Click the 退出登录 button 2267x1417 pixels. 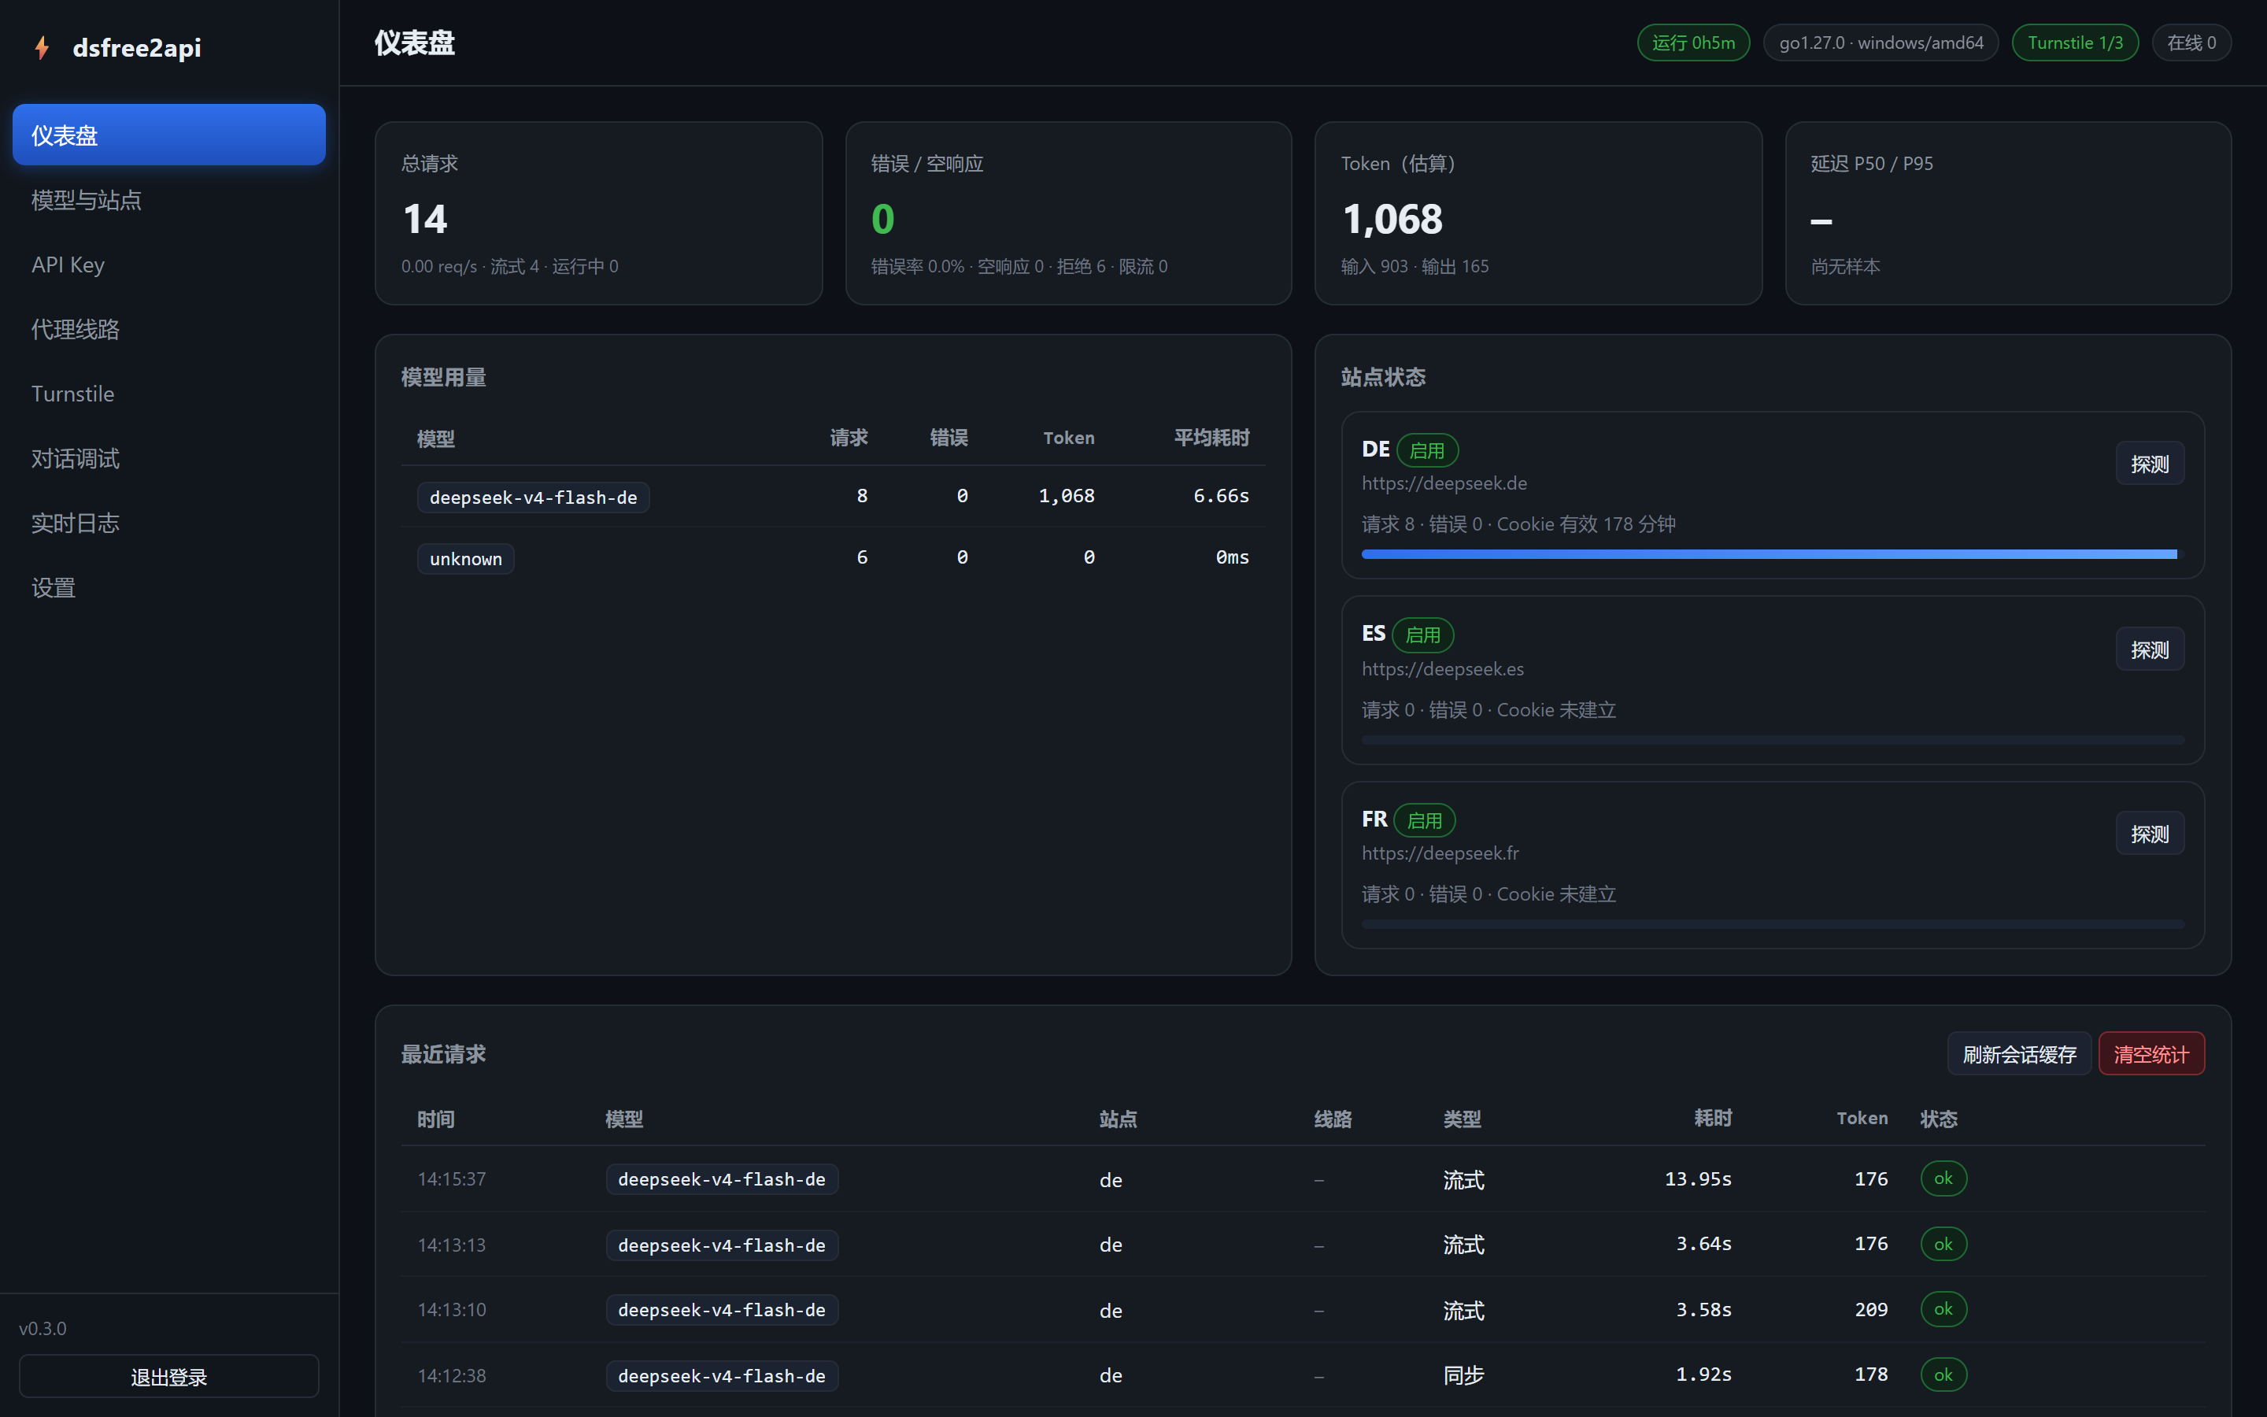(x=168, y=1377)
